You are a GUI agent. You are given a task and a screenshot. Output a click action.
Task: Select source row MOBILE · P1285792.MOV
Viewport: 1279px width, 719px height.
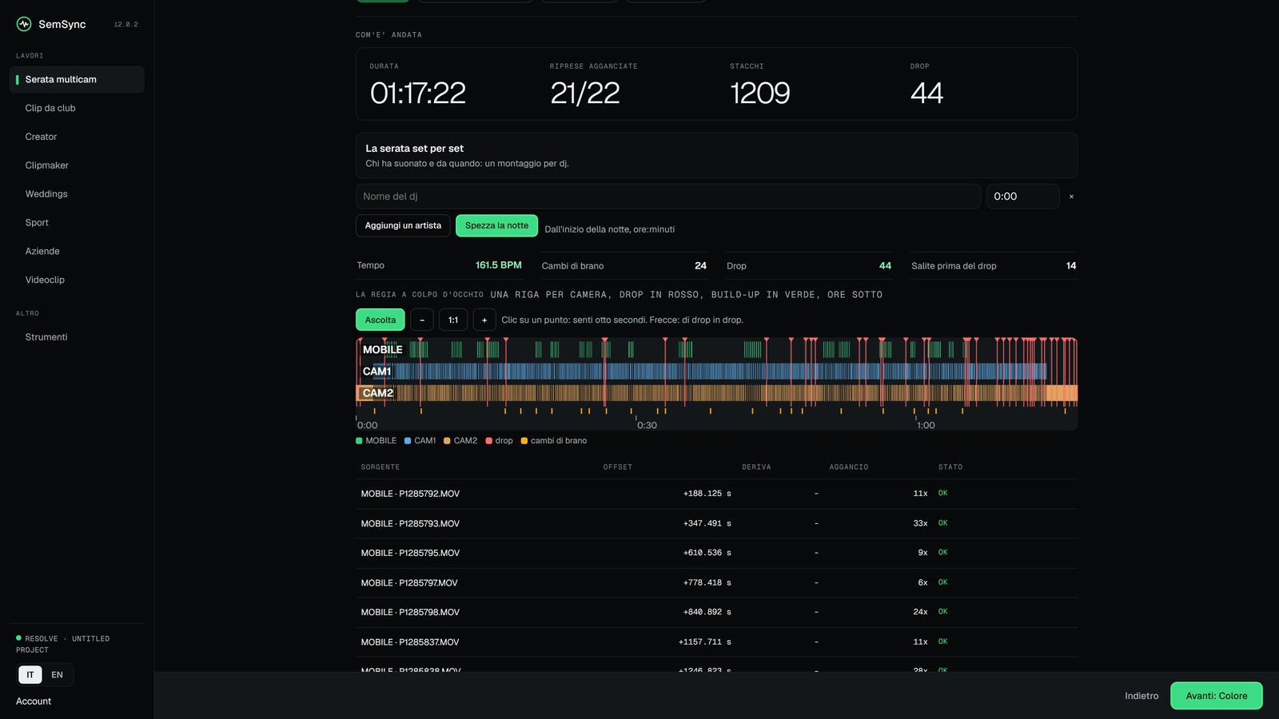tap(716, 494)
